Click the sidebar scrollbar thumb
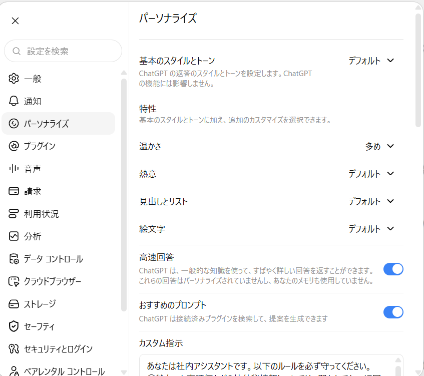Viewport: 424px width, 376px height. [124, 195]
